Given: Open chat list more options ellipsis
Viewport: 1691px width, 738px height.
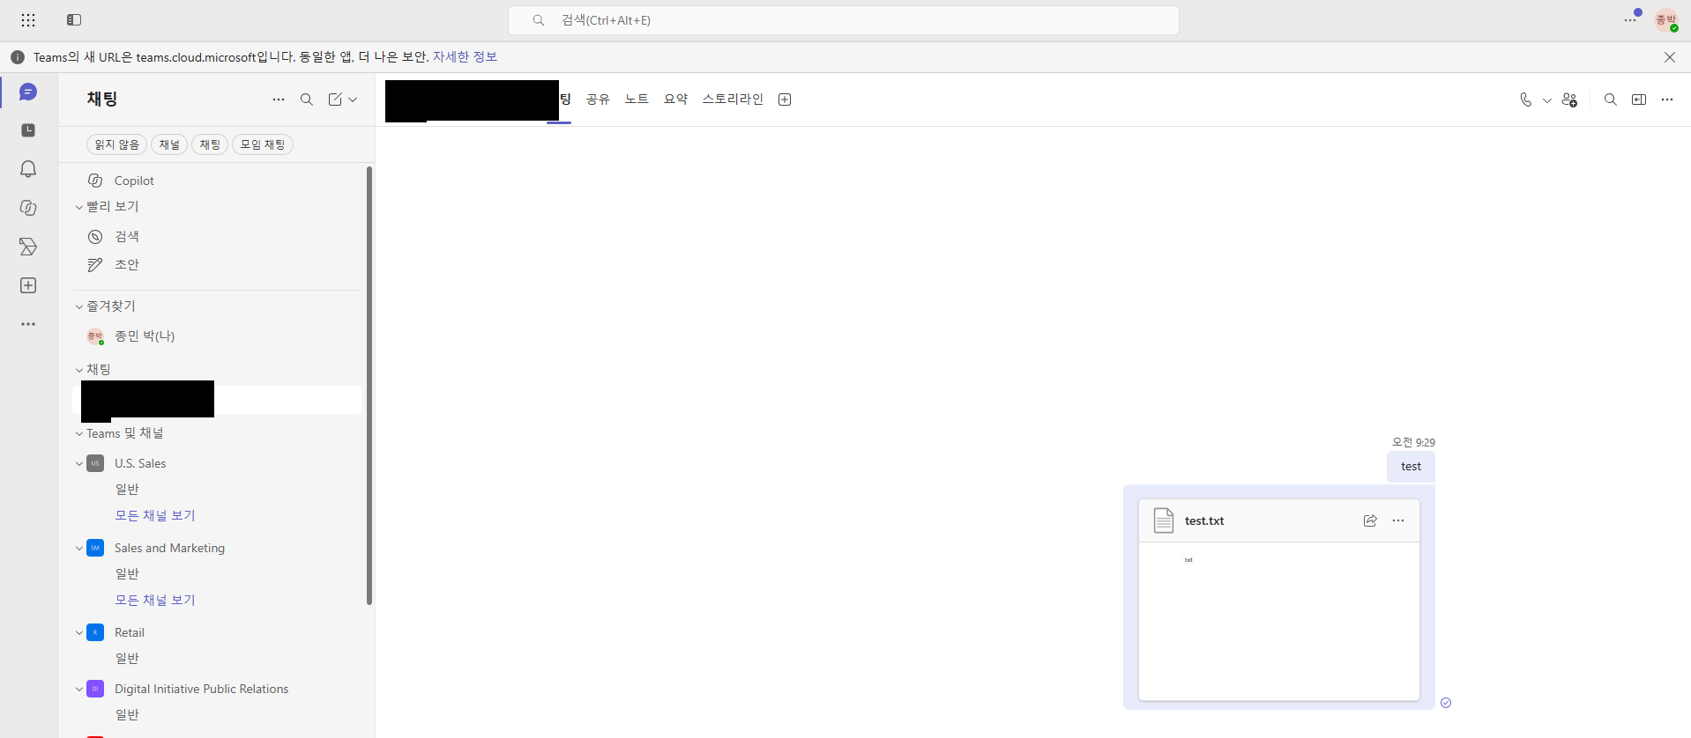Looking at the screenshot, I should click(279, 100).
